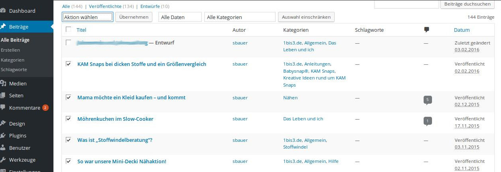Open Kategorien in the Beiträge submenu
This screenshot has height=172, width=501.
pyautogui.click(x=13, y=60)
